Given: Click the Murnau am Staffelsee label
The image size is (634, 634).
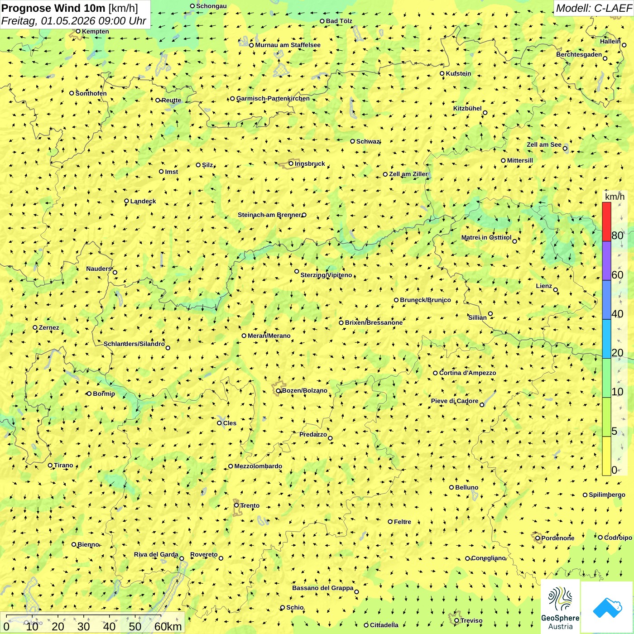Looking at the screenshot, I should (x=288, y=45).
